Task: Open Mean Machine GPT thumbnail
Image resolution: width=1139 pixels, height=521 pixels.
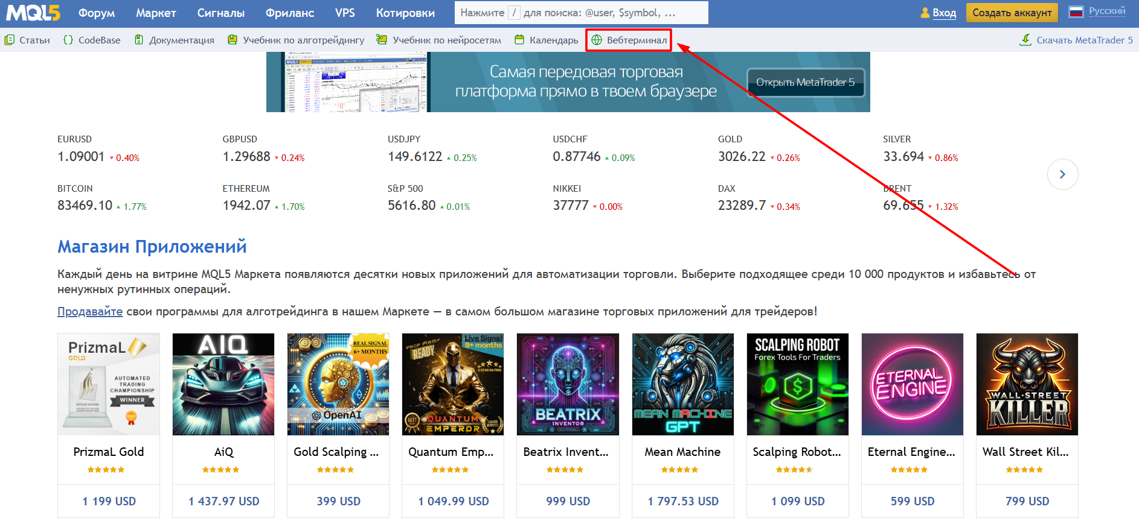Action: [x=683, y=384]
